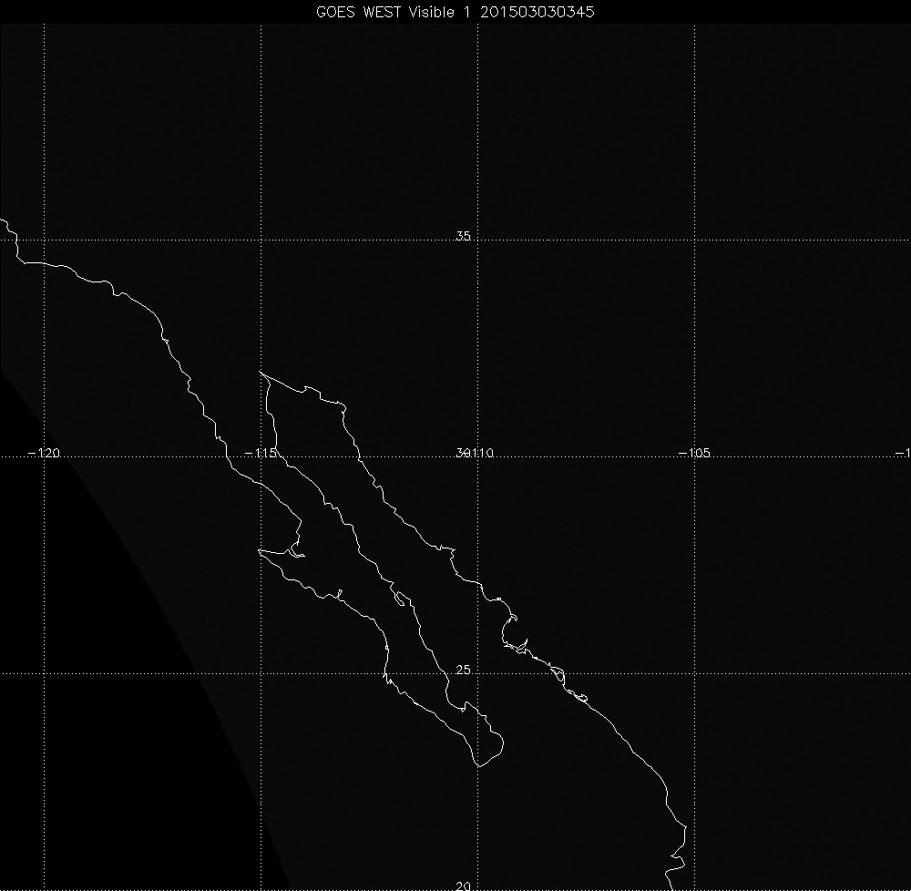Click the overlapping 30/-110 grid label
Screen dimensions: 911x891
(475, 453)
